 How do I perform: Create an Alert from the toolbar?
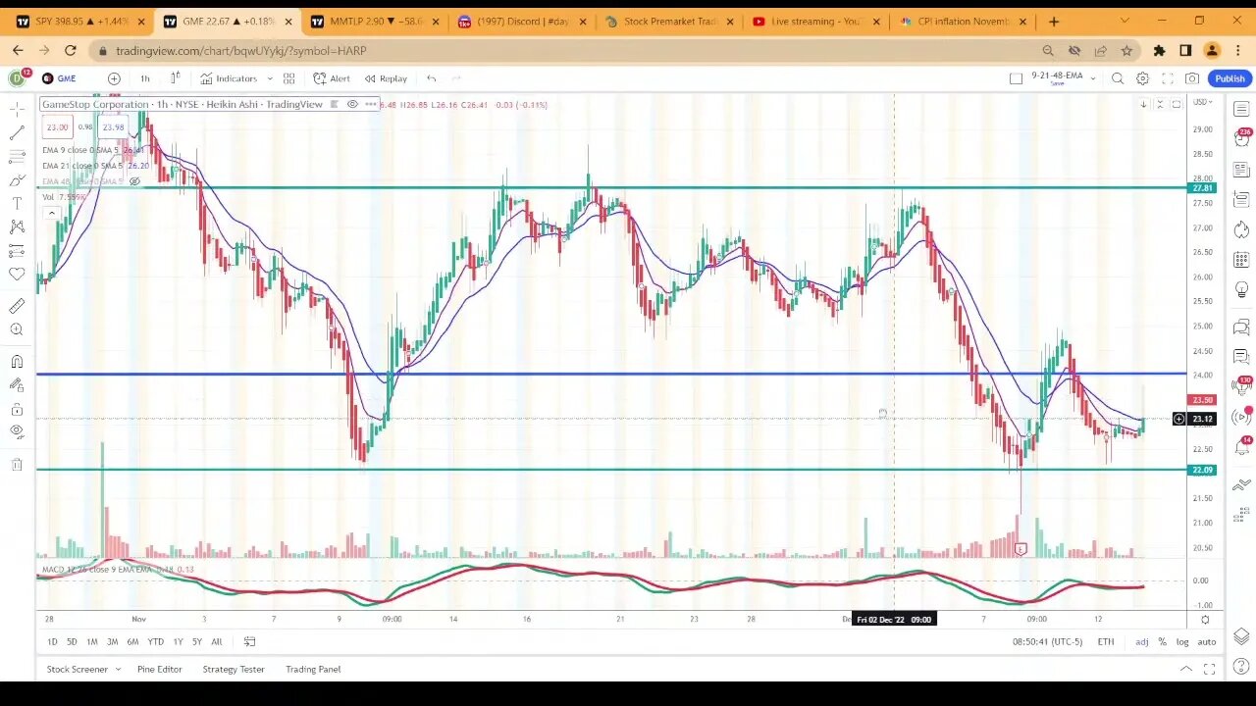click(x=332, y=78)
